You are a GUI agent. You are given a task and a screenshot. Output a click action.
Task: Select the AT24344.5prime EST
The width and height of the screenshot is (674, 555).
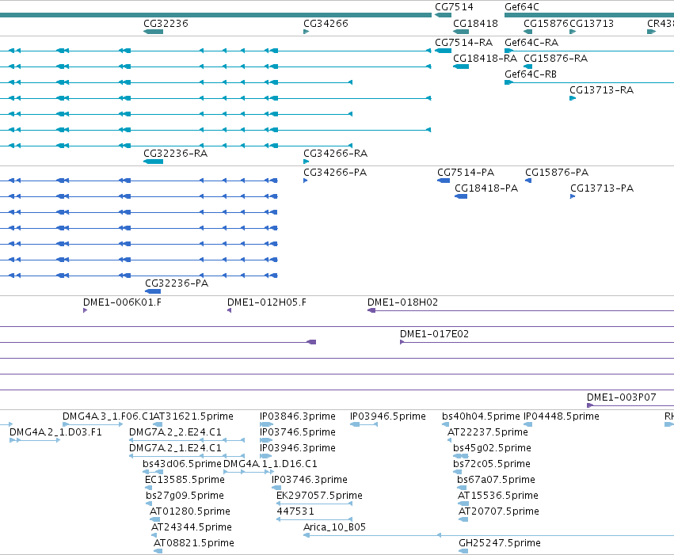click(154, 535)
